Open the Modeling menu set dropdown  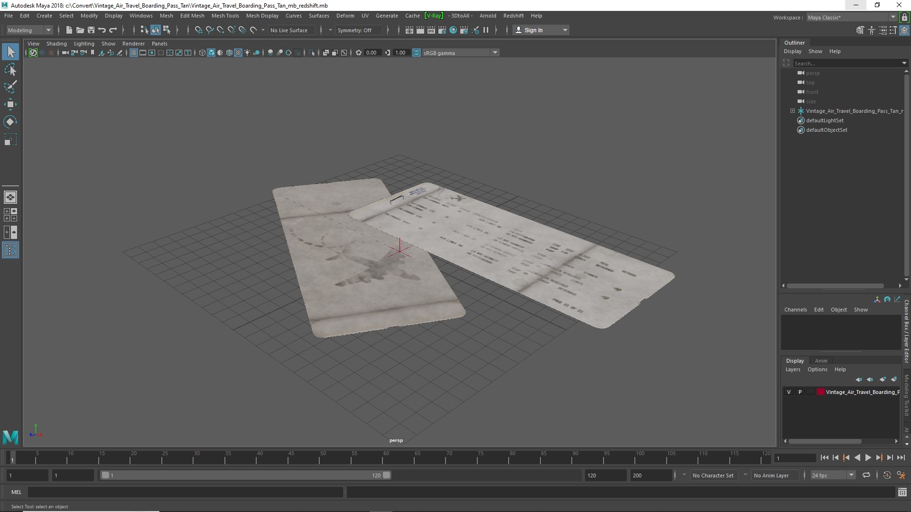[x=29, y=30]
